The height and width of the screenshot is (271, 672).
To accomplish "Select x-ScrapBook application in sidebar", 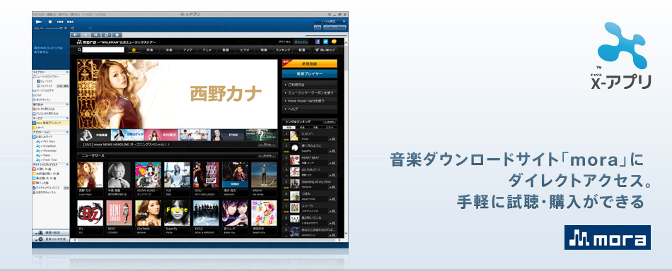I will [47, 146].
